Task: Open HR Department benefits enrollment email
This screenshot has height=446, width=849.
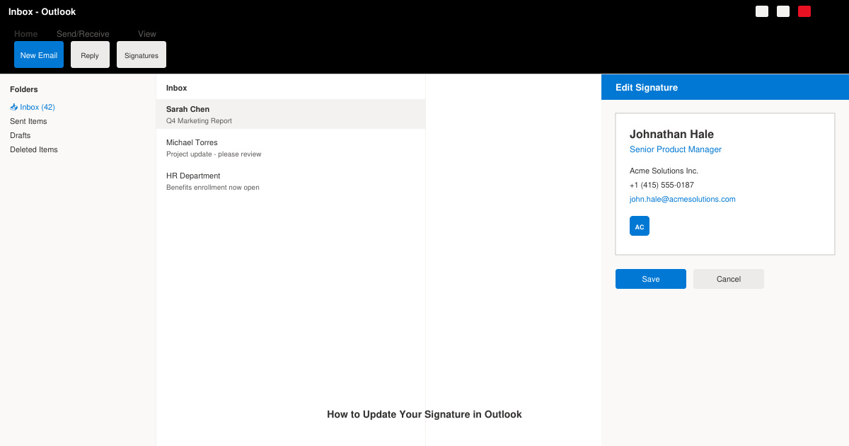Action: (x=291, y=181)
